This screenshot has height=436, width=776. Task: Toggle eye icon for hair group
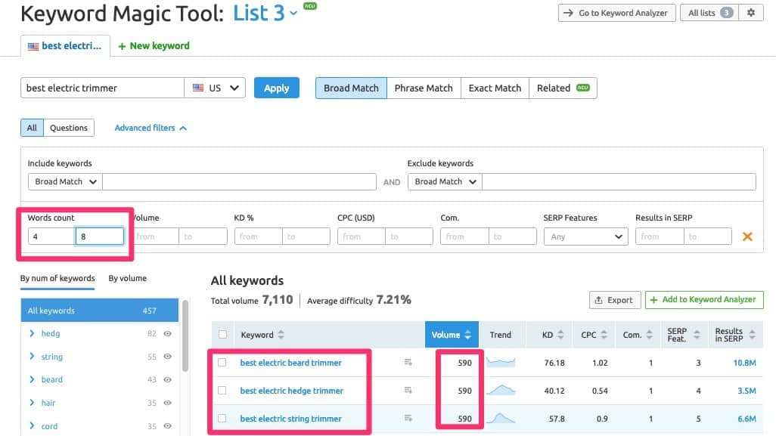point(167,403)
